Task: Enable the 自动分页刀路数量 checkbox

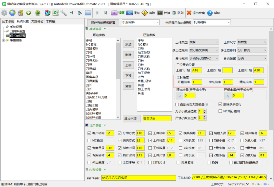Action: 177,104
